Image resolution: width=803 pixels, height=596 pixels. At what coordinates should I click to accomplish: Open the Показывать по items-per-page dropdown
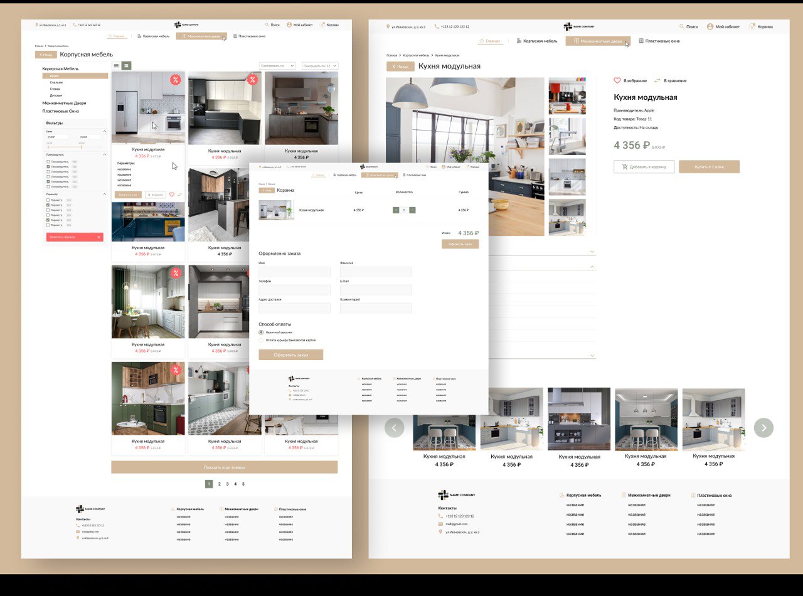pyautogui.click(x=320, y=65)
